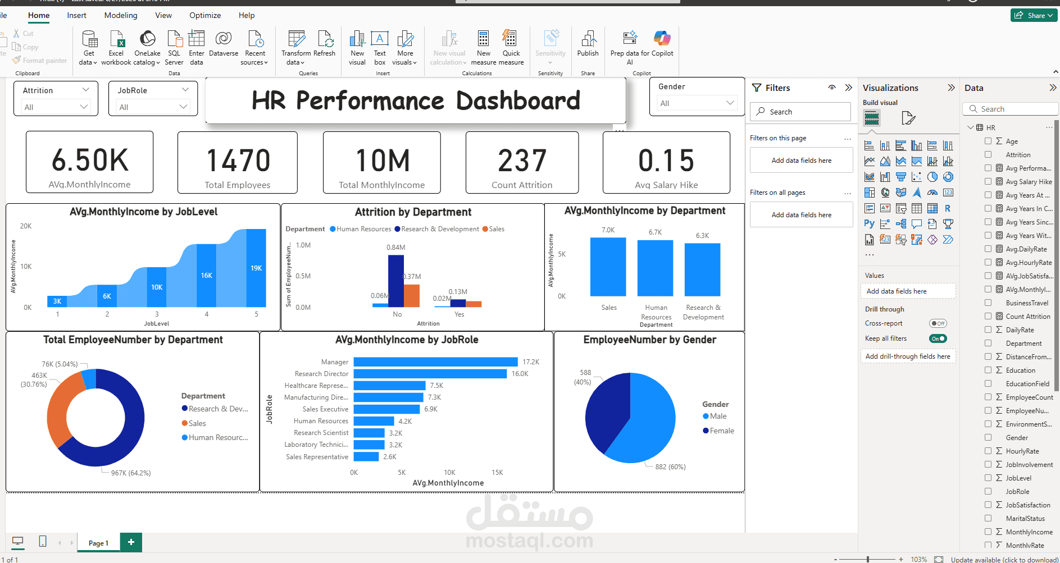
Task: Select the Pie chart visual icon
Action: 932,177
